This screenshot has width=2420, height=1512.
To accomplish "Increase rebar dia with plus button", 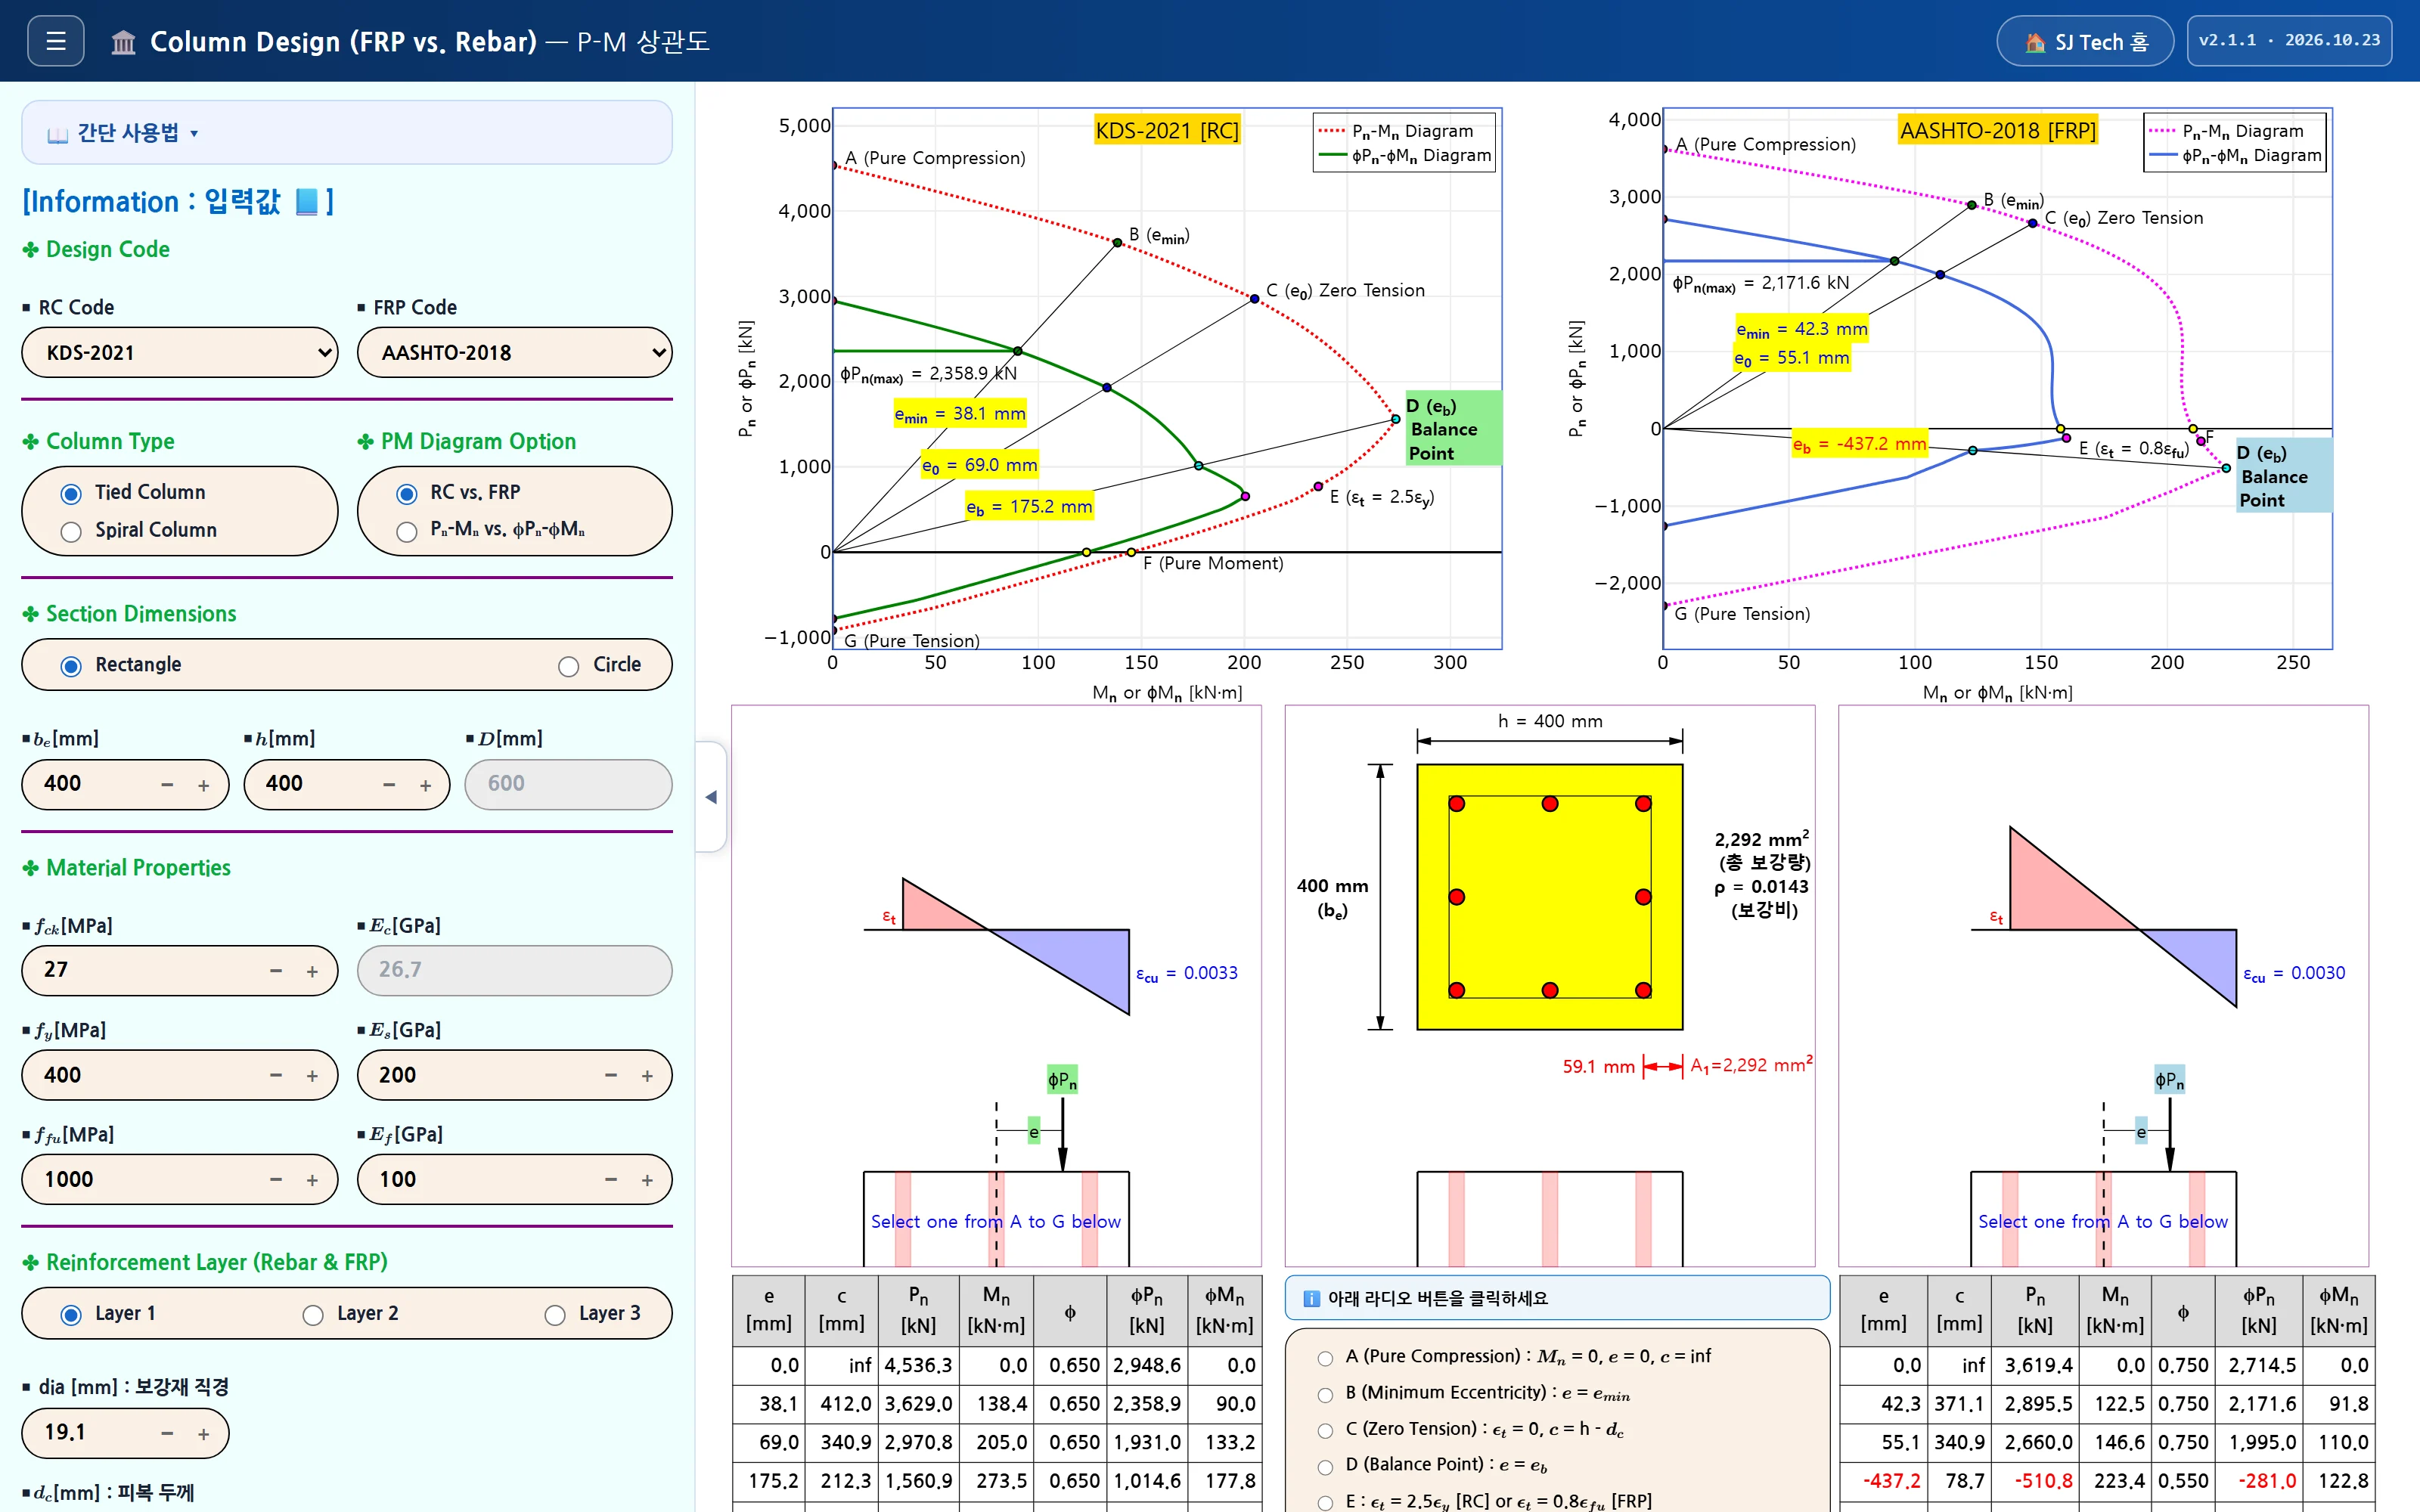I will (204, 1434).
